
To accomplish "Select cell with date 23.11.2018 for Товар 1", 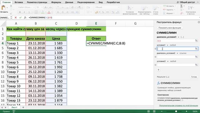I will [x=36, y=43].
